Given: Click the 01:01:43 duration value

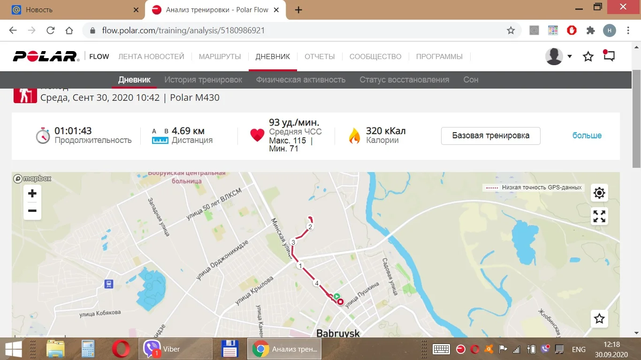Looking at the screenshot, I should (73, 131).
